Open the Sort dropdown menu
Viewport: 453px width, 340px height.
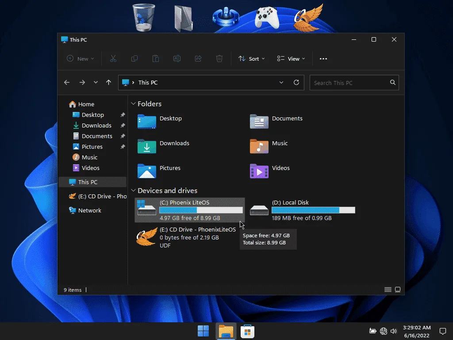(251, 59)
